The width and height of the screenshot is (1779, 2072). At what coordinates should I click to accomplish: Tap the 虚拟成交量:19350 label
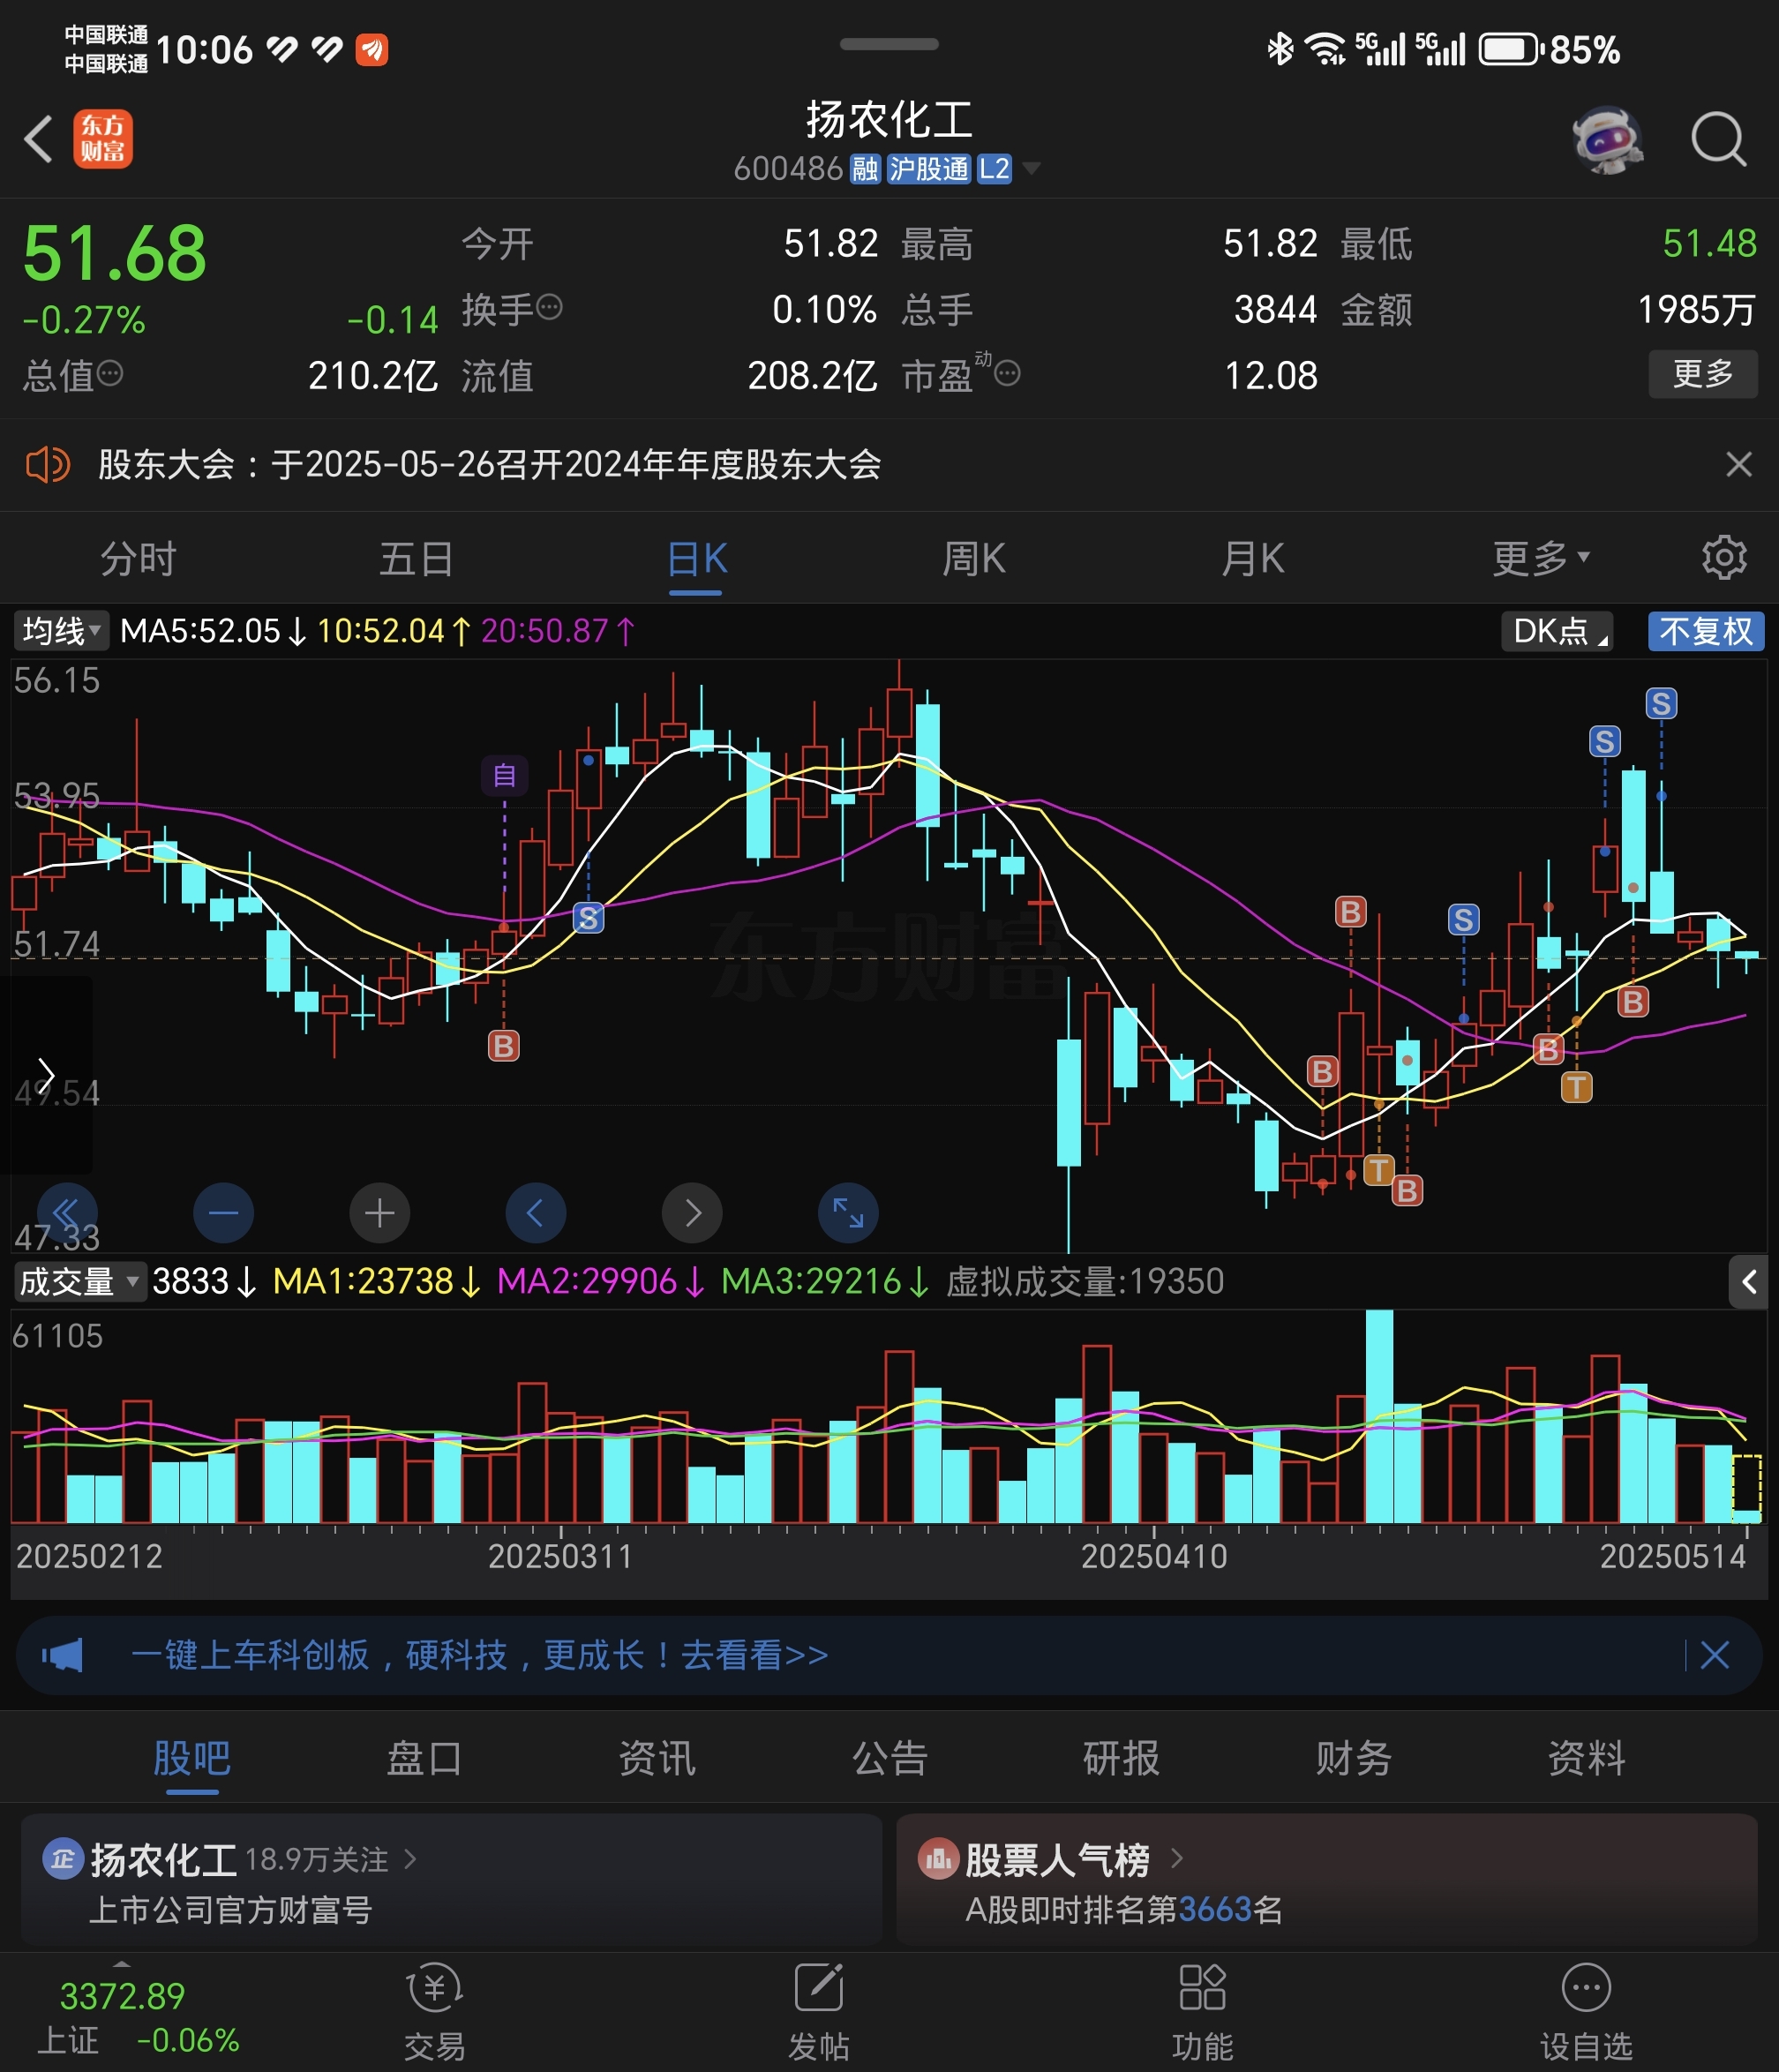tap(1085, 1282)
